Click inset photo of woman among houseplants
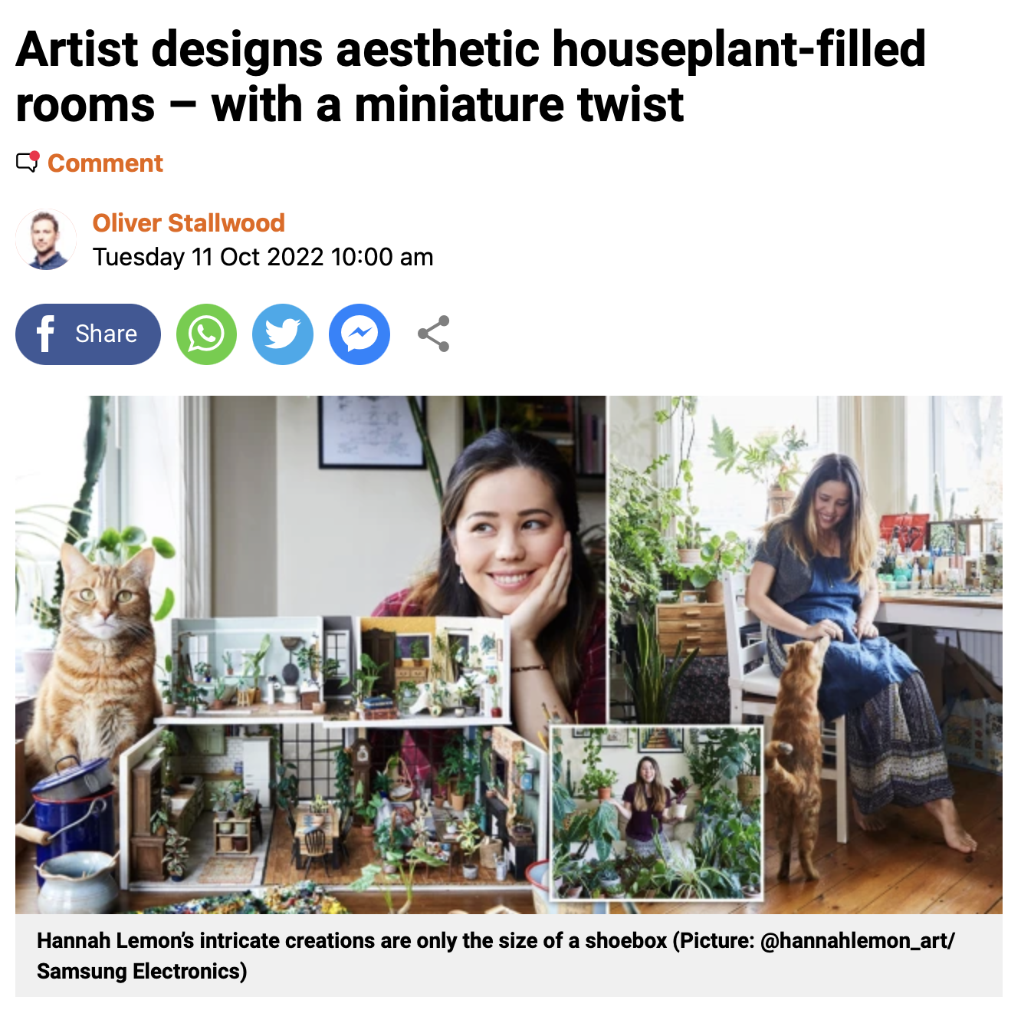Viewport: 1021px width, 1020px height. click(657, 811)
